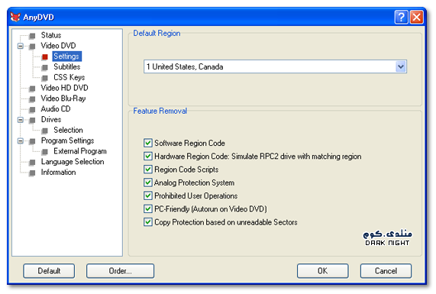Open the Default Region dropdown arrow
The height and width of the screenshot is (294, 436).
coord(401,66)
